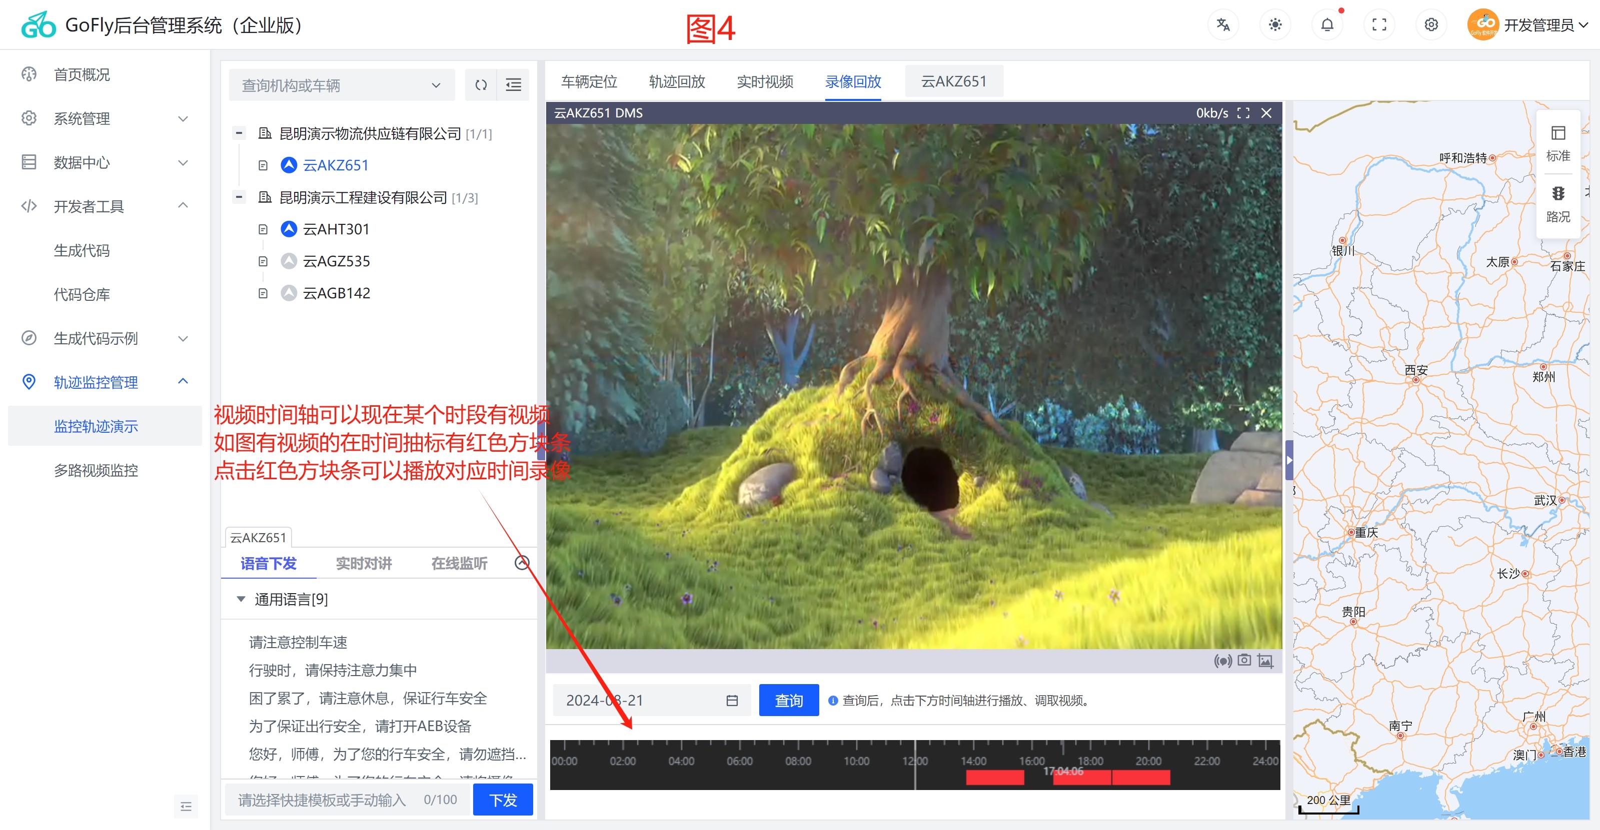This screenshot has height=830, width=1600.
Task: Switch to the 轨迹回放 tab
Action: (677, 81)
